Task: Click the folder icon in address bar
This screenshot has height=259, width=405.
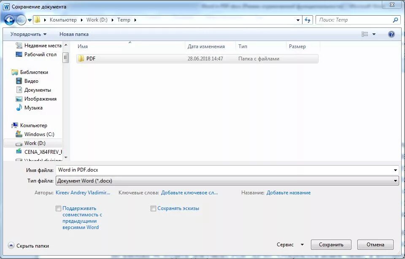Action: click(38, 20)
